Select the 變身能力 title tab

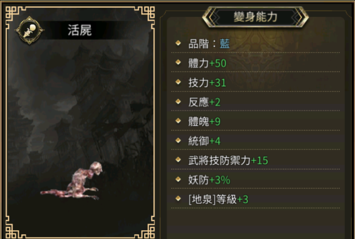(x=255, y=17)
